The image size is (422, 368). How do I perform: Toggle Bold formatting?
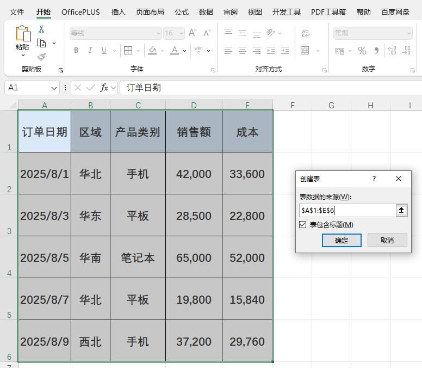(x=76, y=51)
